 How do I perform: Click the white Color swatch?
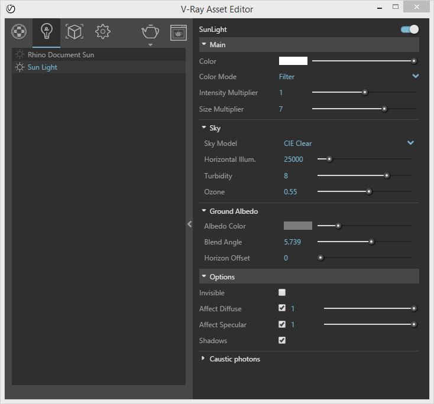[293, 61]
